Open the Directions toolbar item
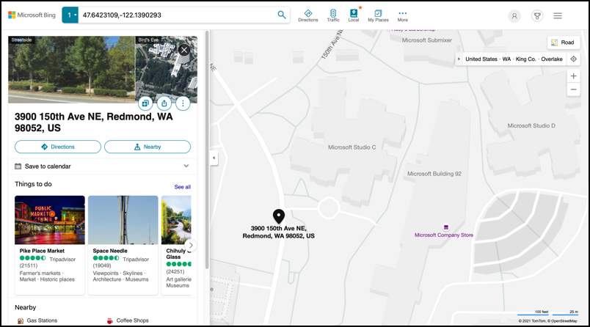 [307, 16]
